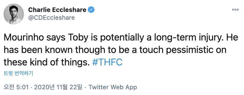
Task: Click the 2020년 11월 22일 date
Action: click(58, 87)
